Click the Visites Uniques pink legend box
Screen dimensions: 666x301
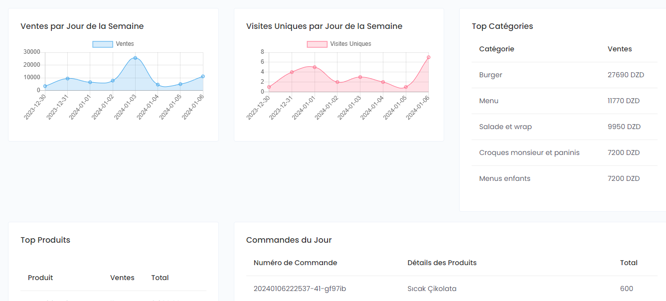317,44
